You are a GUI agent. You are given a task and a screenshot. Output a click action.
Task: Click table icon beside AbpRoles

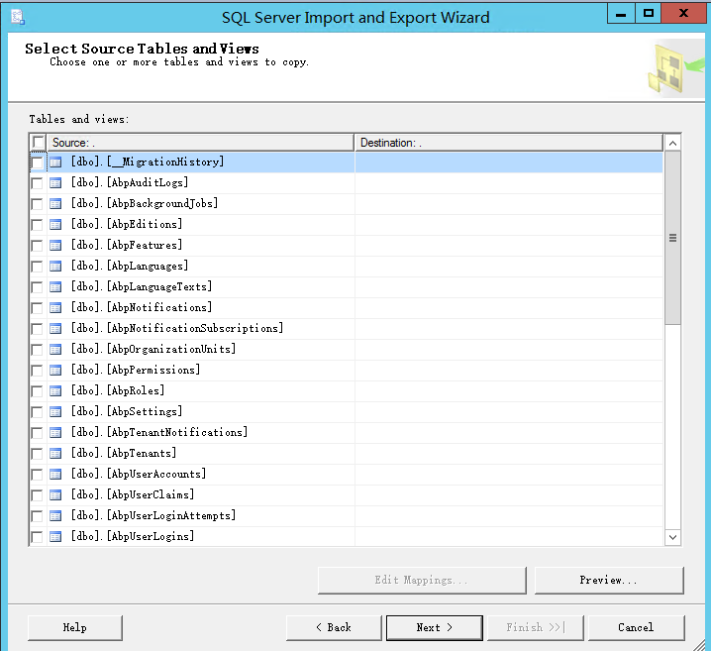pyautogui.click(x=55, y=391)
